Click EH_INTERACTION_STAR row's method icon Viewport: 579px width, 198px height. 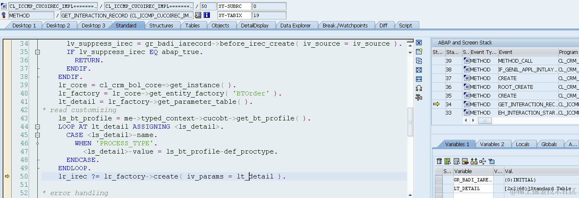tap(467, 112)
